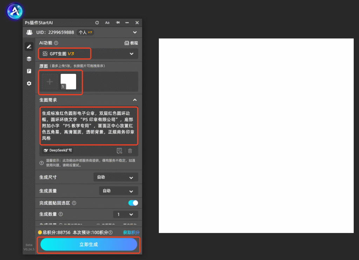The height and width of the screenshot is (260, 359).
Task: Open the layers stack sidebar icon
Action: click(x=29, y=59)
